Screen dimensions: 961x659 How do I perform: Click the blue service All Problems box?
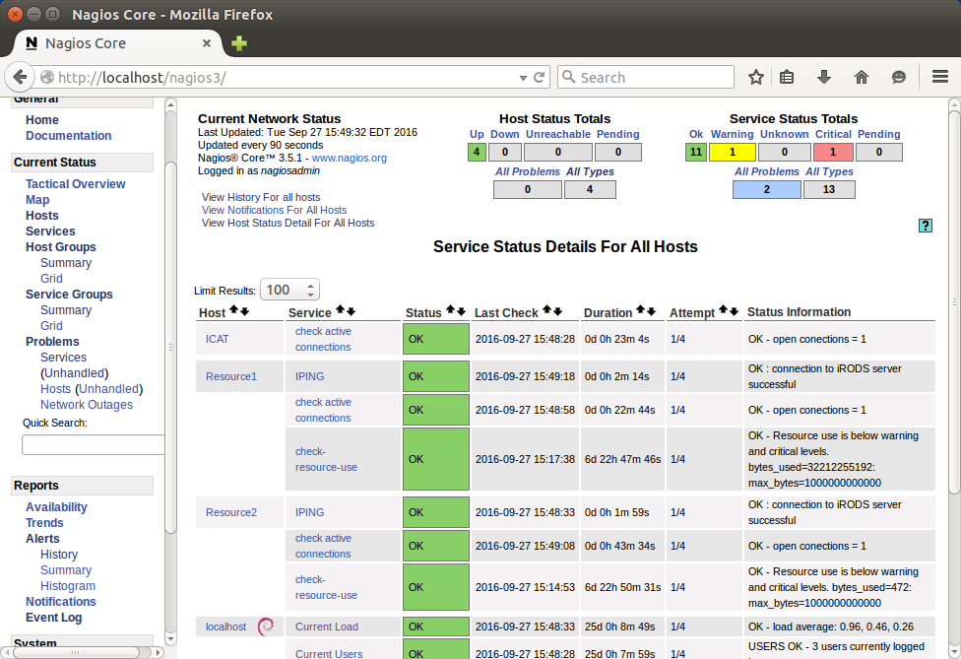(766, 189)
